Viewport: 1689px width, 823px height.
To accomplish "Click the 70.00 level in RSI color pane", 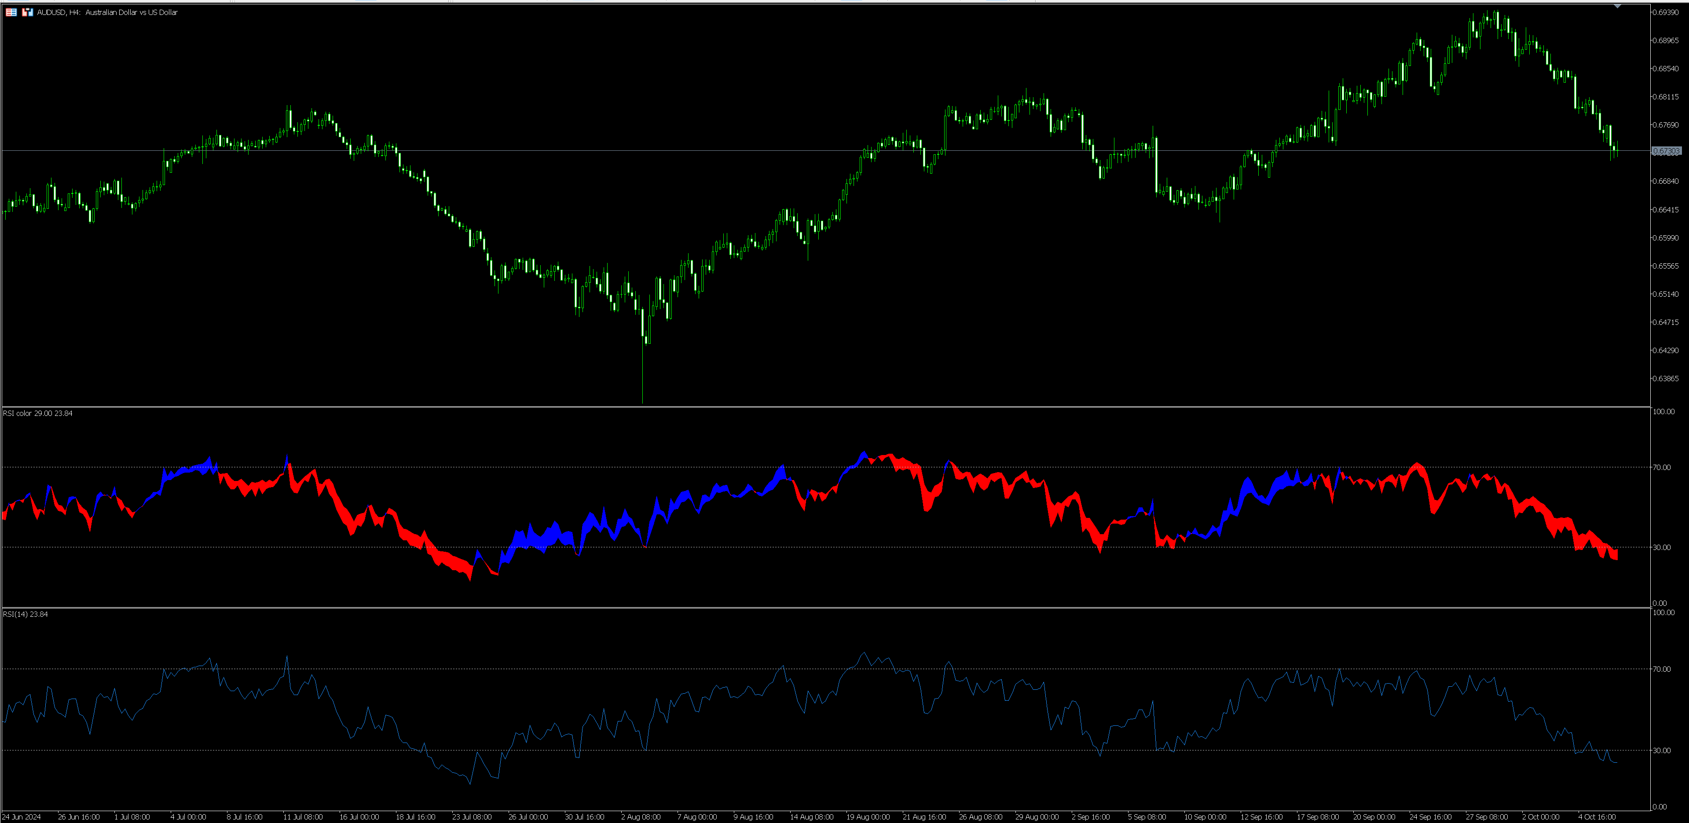I will 1661,468.
